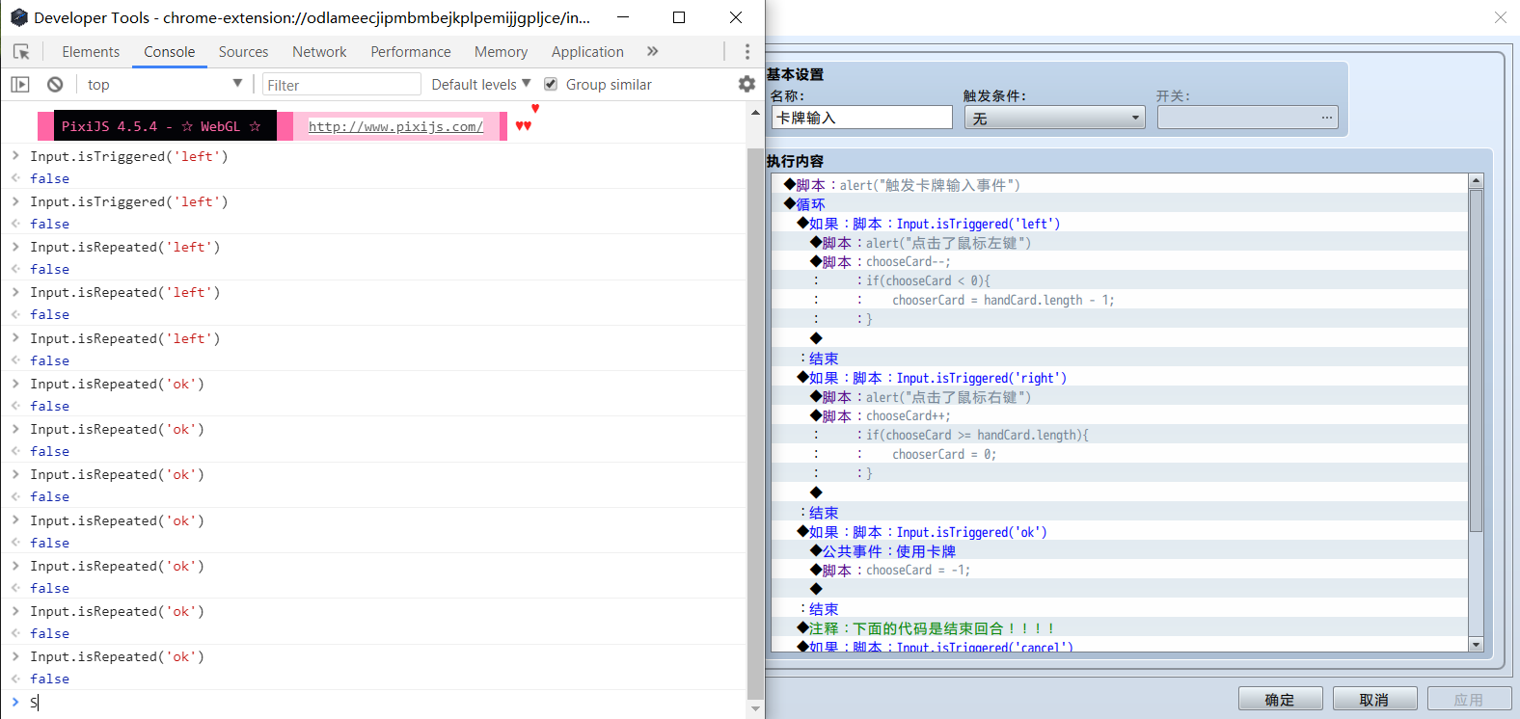Maximize the Developer Tools window
1520x719 pixels.
tap(679, 17)
